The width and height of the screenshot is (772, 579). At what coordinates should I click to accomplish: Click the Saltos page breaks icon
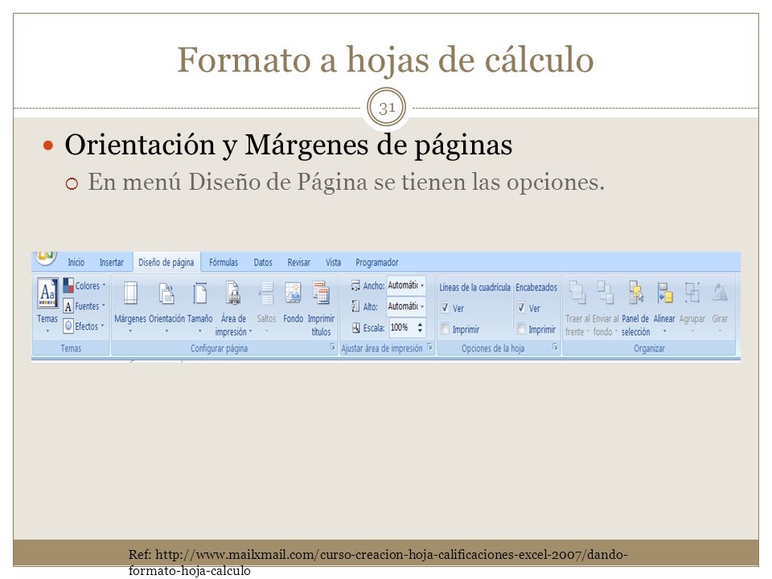(x=266, y=293)
